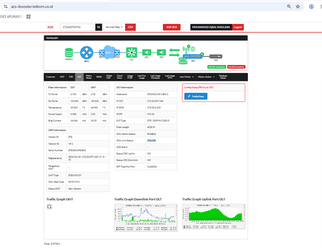Click the green OLT node icon
322x248 pixels.
tap(131, 52)
